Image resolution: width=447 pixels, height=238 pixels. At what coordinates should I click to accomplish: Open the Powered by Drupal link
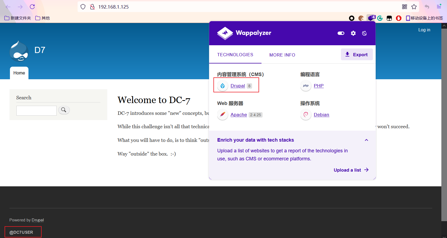38,220
